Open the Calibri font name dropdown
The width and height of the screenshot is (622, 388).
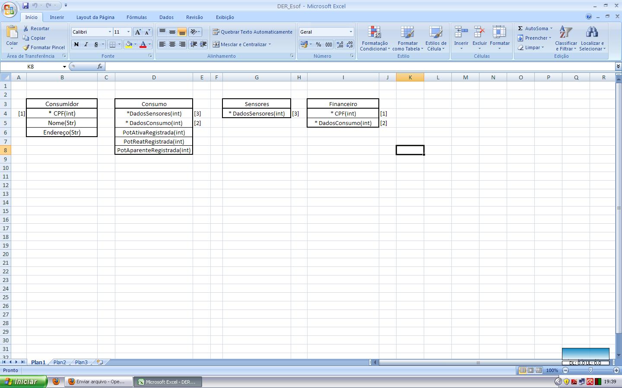(110, 32)
